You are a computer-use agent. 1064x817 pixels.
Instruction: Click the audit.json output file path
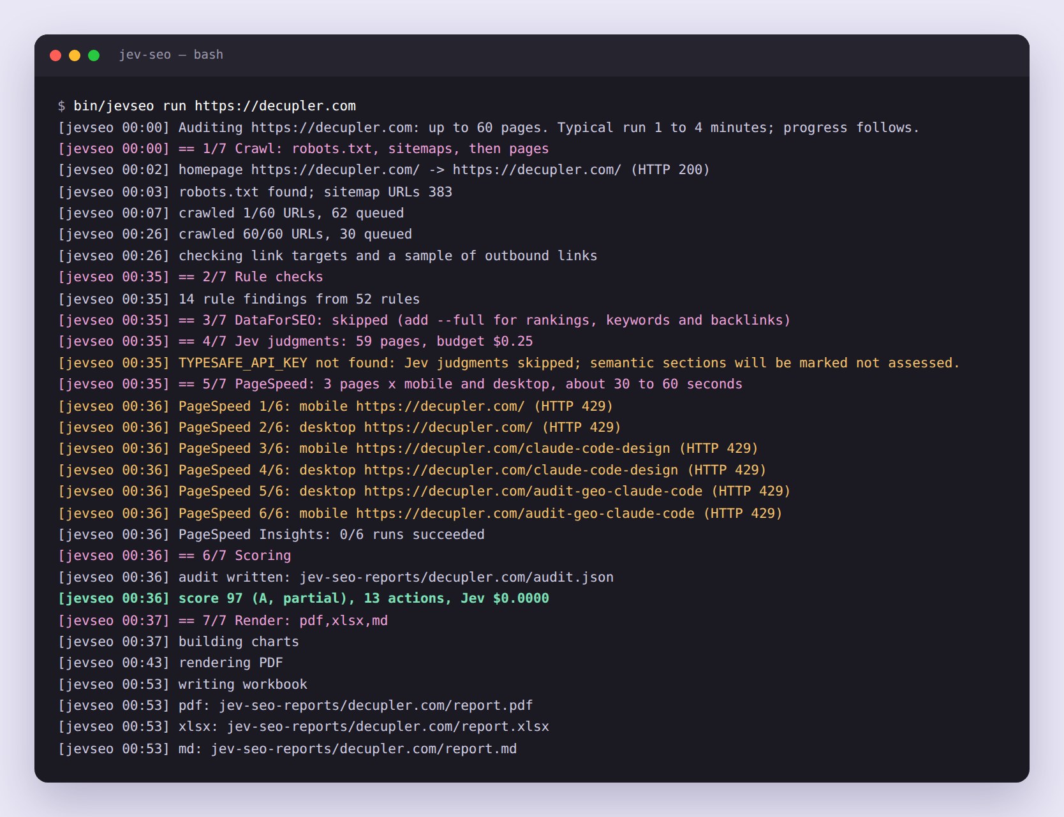point(457,577)
